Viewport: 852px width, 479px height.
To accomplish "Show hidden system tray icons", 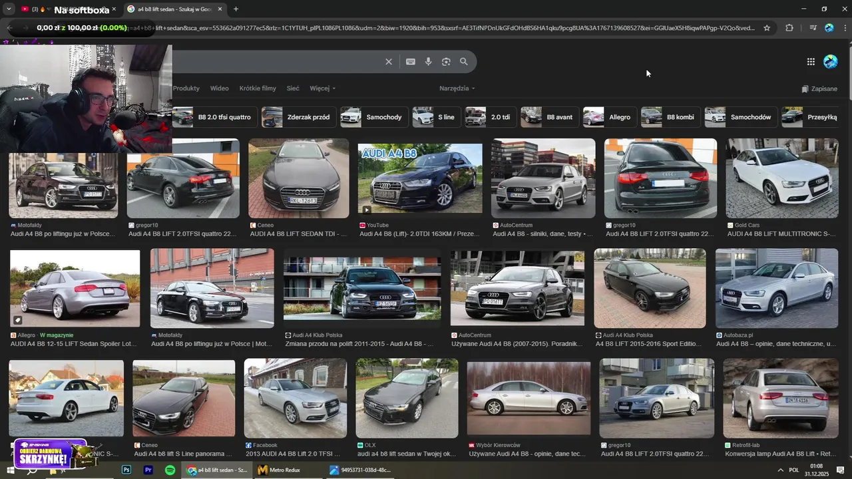I will click(781, 470).
